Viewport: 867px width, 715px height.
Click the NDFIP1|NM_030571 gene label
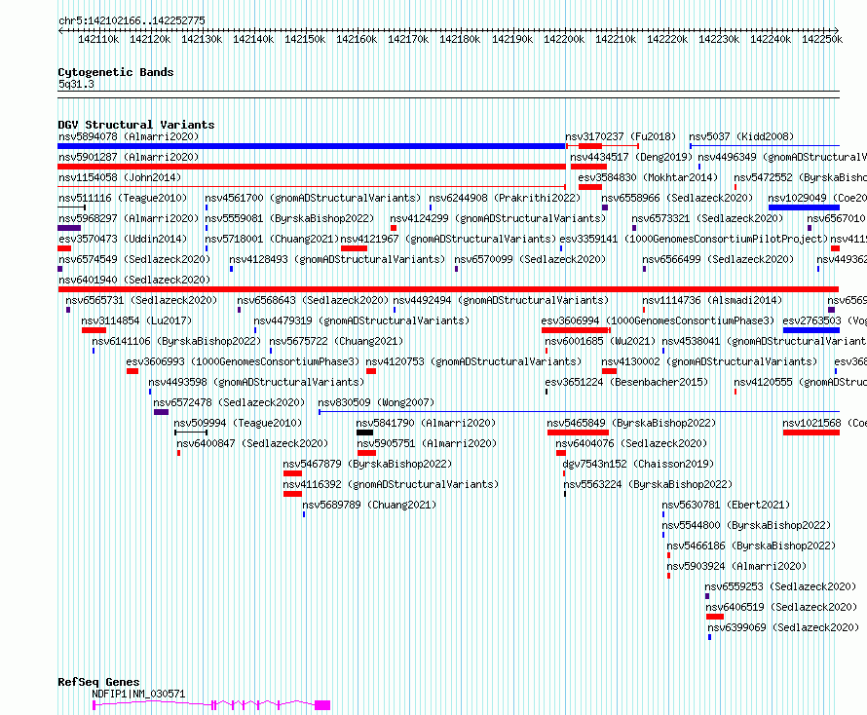pos(138,694)
